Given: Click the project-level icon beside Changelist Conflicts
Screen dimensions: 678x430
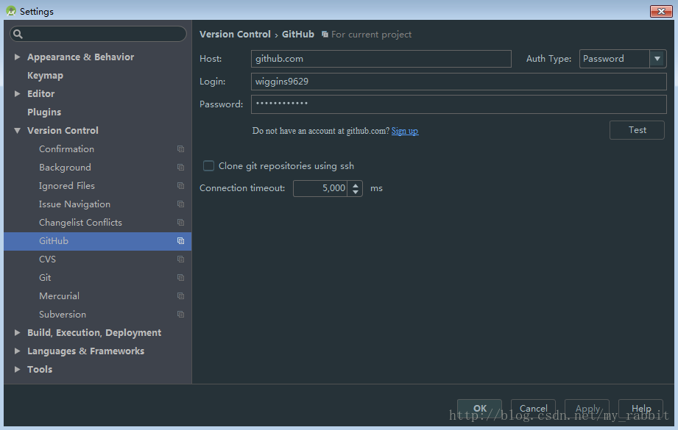Looking at the screenshot, I should (x=181, y=222).
